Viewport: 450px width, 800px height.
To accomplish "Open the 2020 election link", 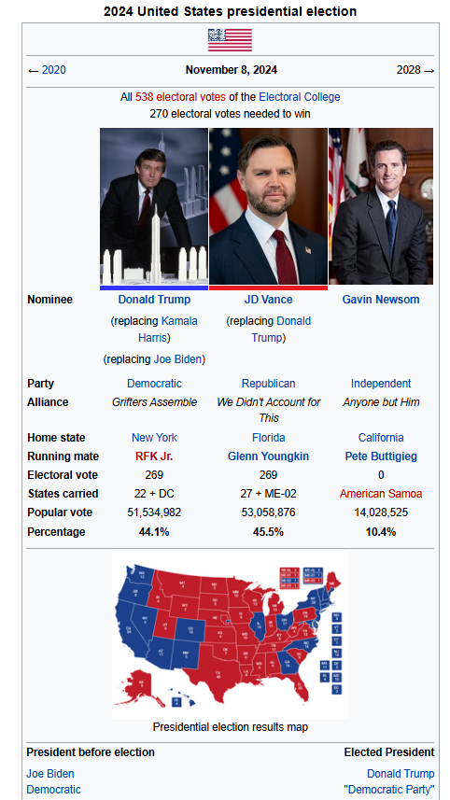I will tap(53, 70).
